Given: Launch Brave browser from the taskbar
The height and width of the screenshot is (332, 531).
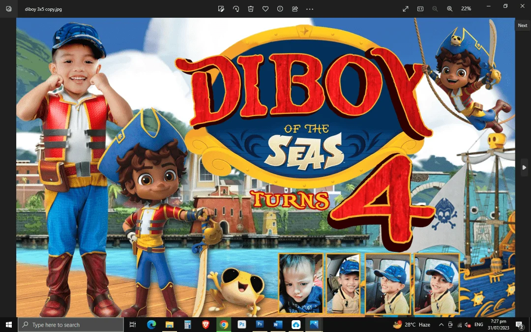Looking at the screenshot, I should (x=206, y=325).
